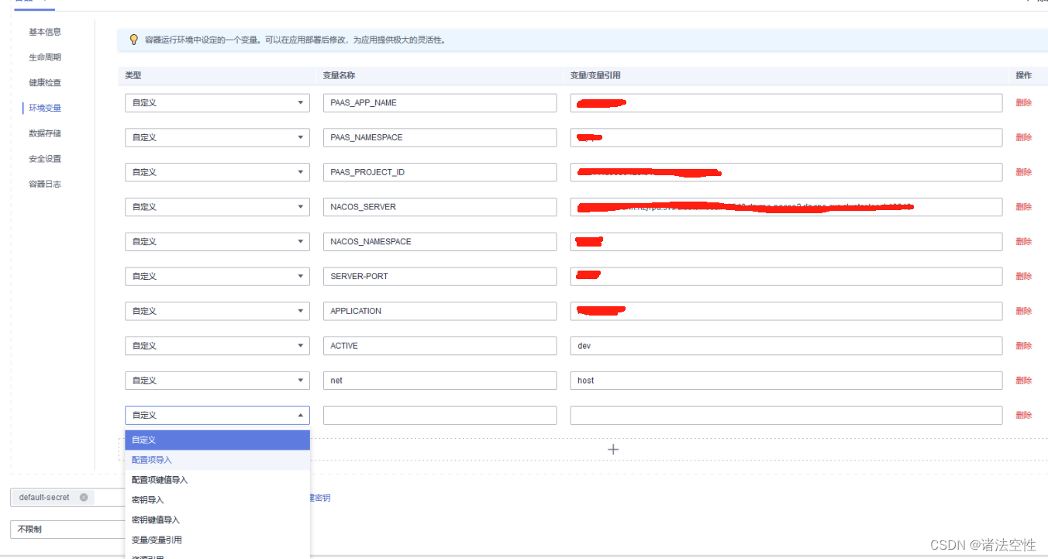Open type dropdown for APPLICATION row
This screenshot has height=559, width=1048.
217,311
